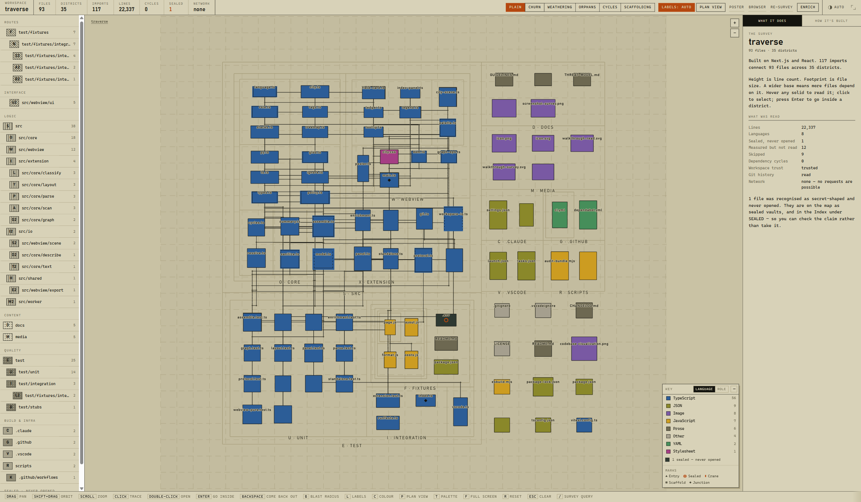Click Survey Query in the bottom bar
861x502 pixels.
pyautogui.click(x=575, y=497)
